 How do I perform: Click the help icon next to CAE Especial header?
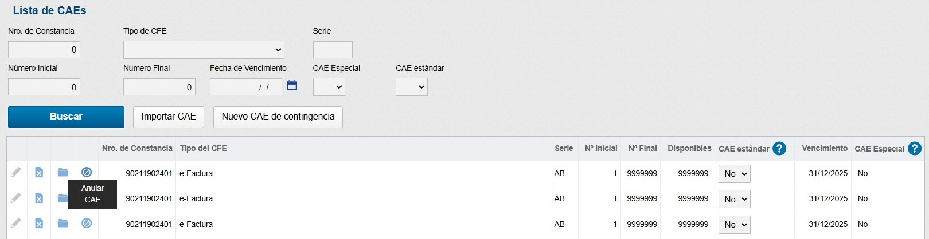(x=914, y=149)
